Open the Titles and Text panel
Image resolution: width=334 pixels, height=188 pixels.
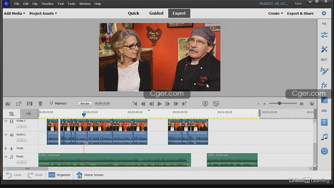tap(324, 122)
